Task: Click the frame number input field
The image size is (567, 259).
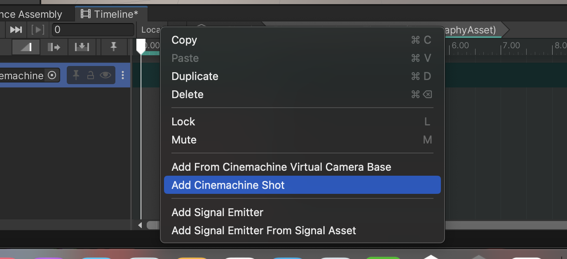Action: point(93,30)
